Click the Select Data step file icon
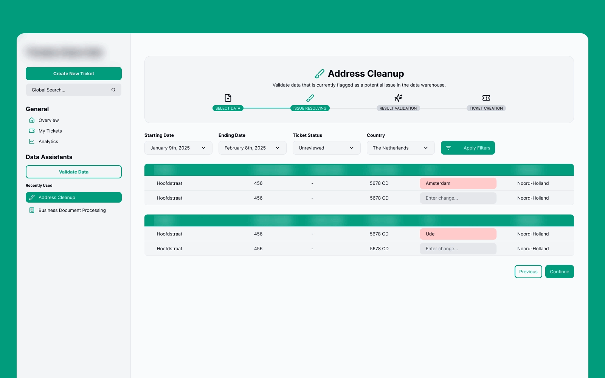 click(x=228, y=98)
